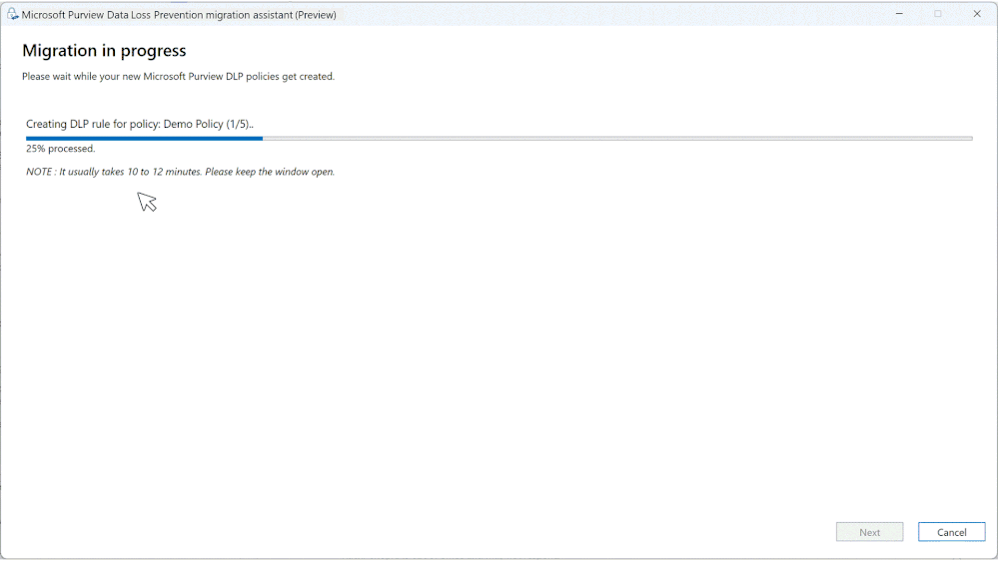
Task: Click the migration progress bar
Action: click(499, 138)
